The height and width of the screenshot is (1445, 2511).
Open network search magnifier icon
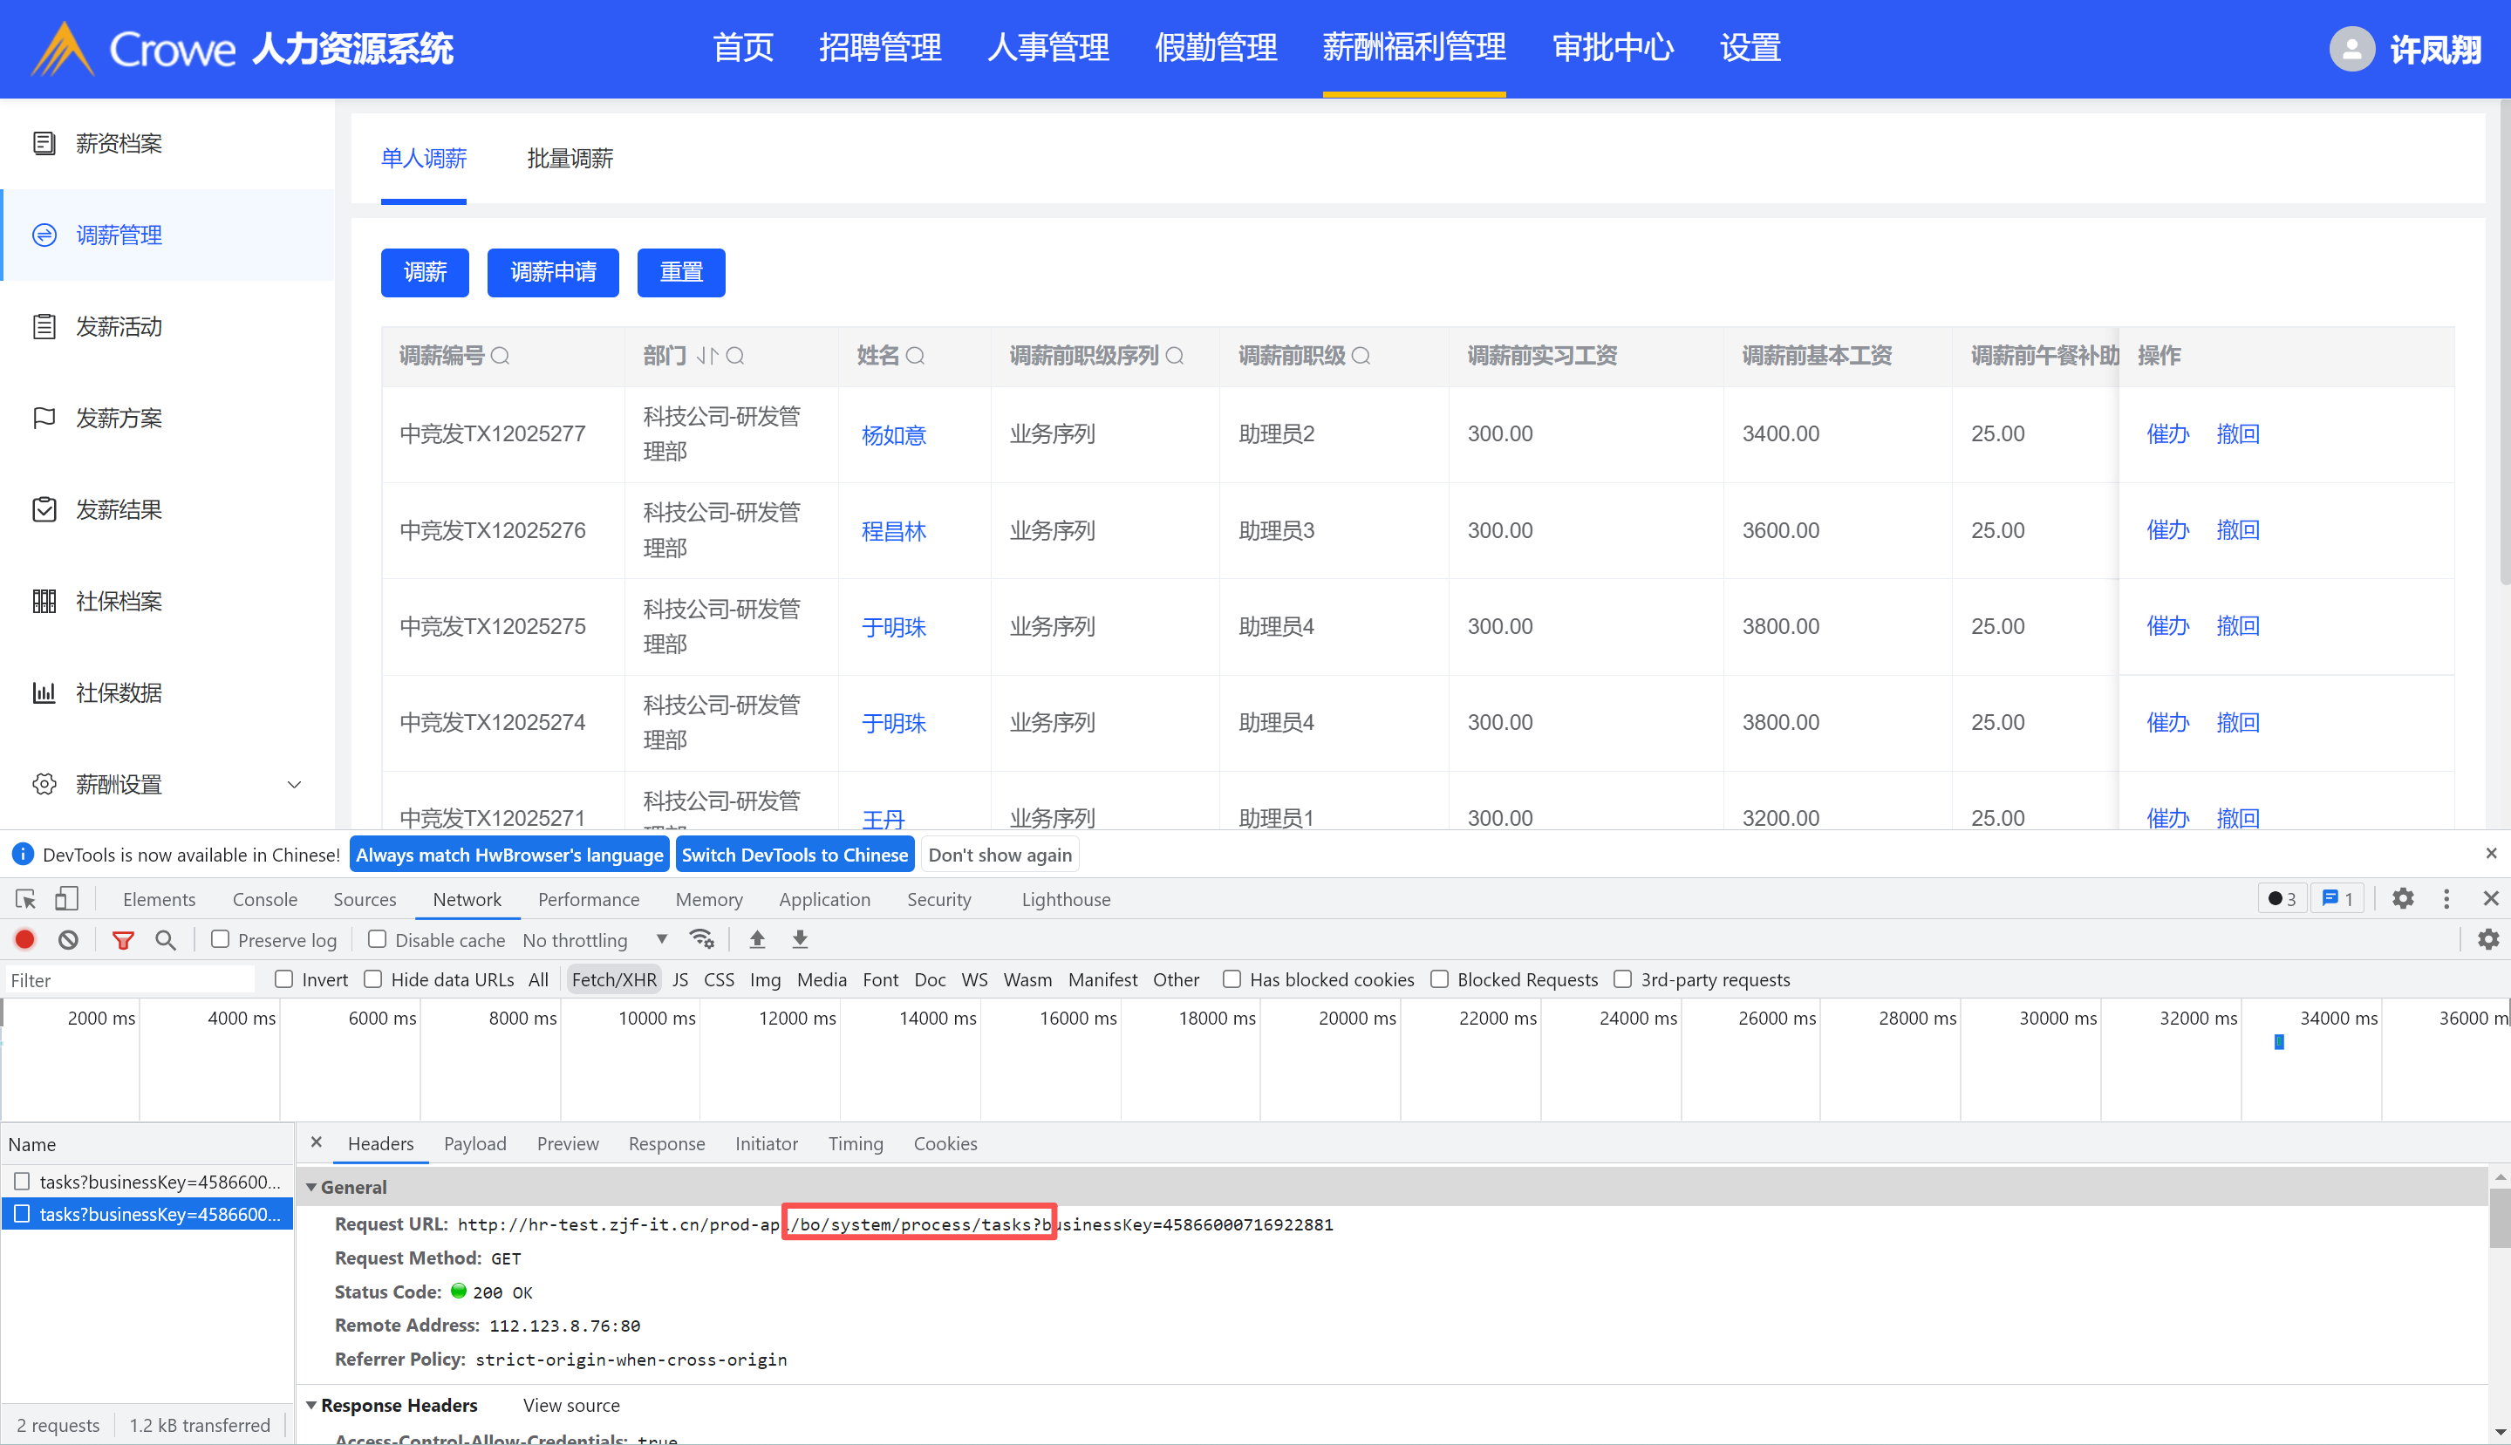point(166,939)
